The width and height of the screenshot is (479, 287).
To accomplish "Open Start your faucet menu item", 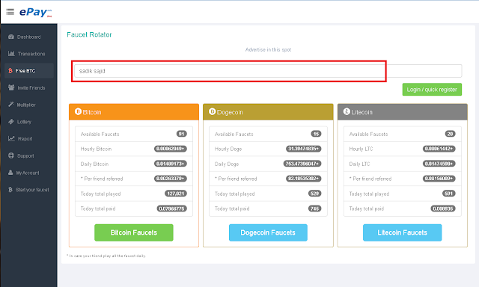I will pyautogui.click(x=28, y=190).
